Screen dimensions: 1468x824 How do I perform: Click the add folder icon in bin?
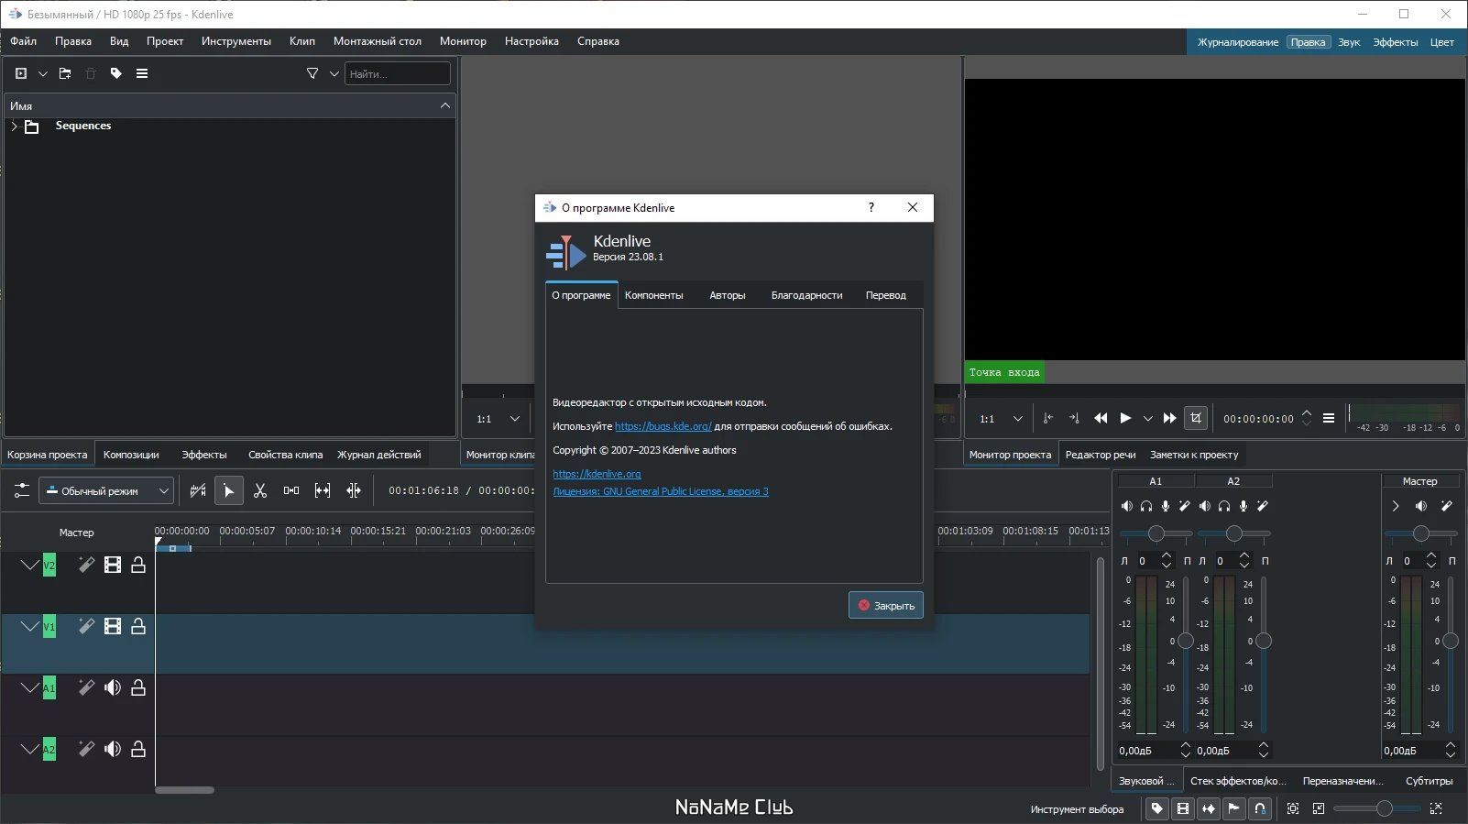pos(65,73)
